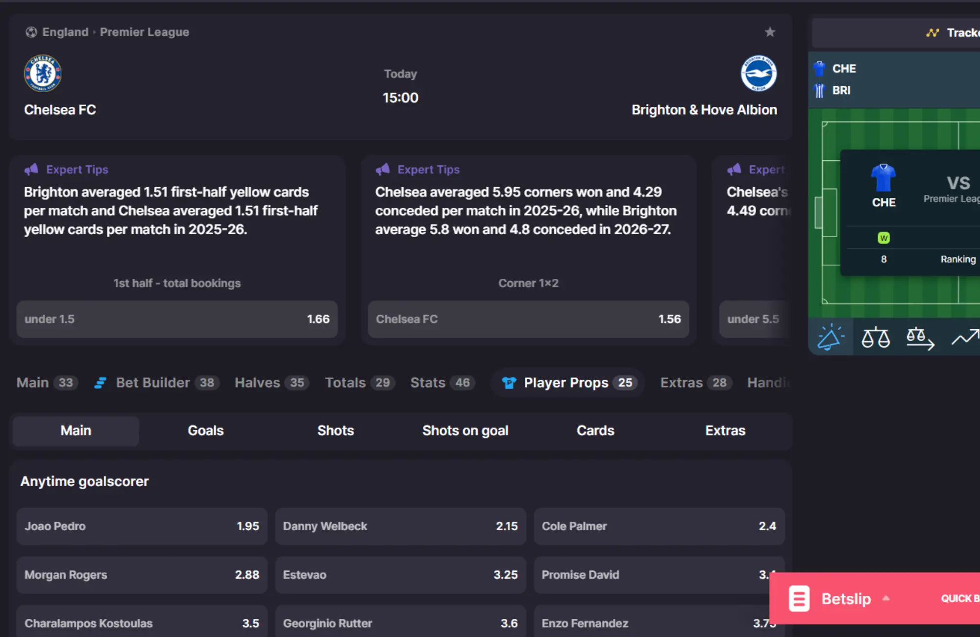Open the Bet Builder tab
Image resolution: width=980 pixels, height=637 pixels.
(156, 383)
